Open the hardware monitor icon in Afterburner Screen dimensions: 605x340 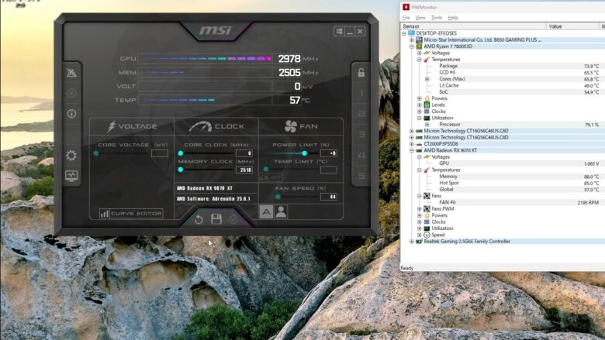point(71,176)
